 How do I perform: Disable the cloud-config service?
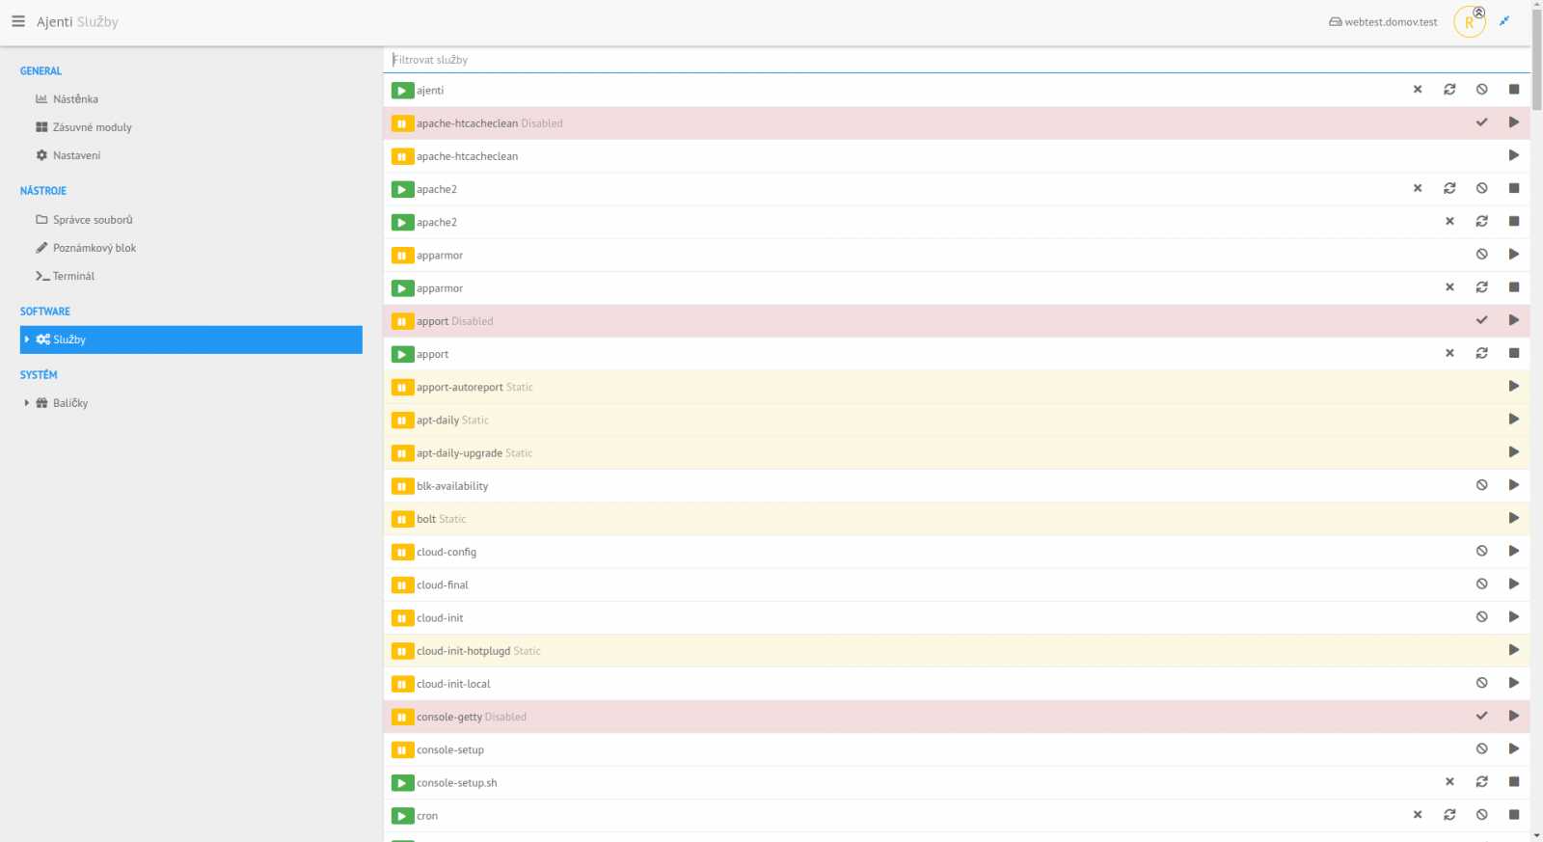(x=1482, y=552)
